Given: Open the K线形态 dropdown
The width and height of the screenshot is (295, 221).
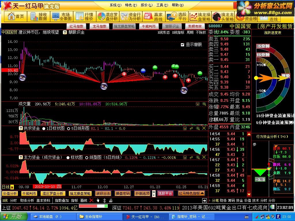Looking at the screenshot, I should pyautogui.click(x=164, y=32).
